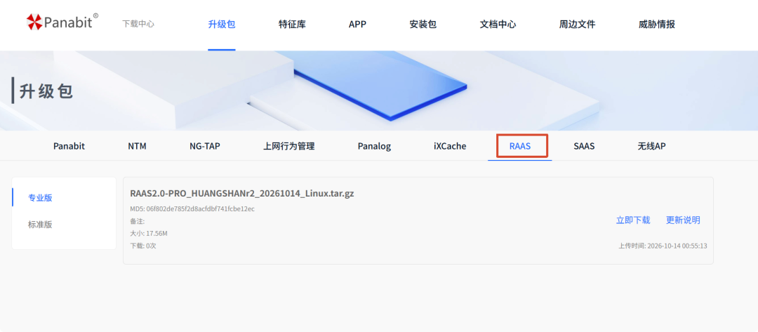Open the 更新说明 release notes link
Viewport: 758px width, 332px height.
click(x=683, y=220)
